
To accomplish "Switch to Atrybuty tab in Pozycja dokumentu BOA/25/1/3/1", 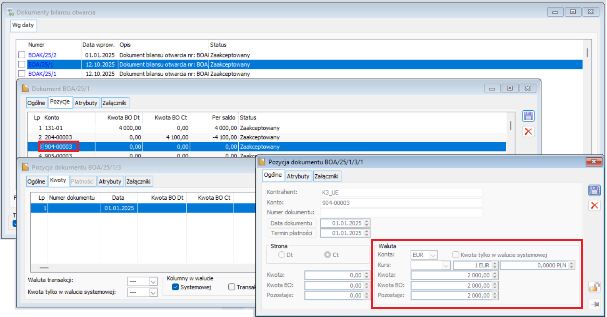I will pos(299,176).
